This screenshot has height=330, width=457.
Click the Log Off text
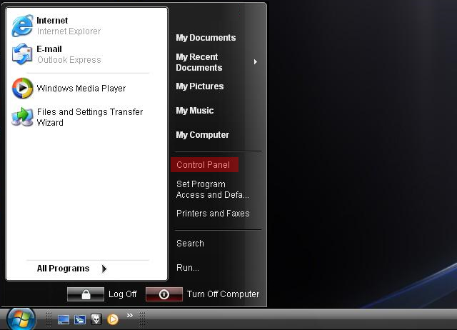(123, 294)
